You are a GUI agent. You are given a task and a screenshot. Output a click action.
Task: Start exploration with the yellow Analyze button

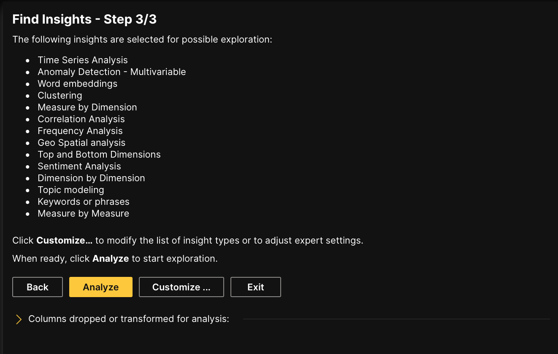[x=101, y=287]
